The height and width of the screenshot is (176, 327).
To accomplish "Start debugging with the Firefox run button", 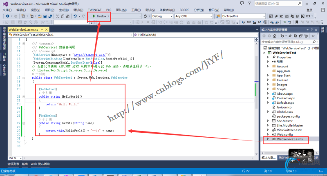I will (x=99, y=16).
